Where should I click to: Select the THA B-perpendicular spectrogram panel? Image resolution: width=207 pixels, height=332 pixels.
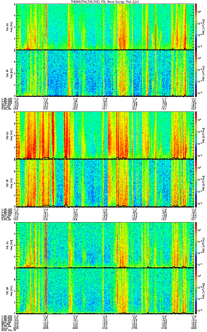105,27
